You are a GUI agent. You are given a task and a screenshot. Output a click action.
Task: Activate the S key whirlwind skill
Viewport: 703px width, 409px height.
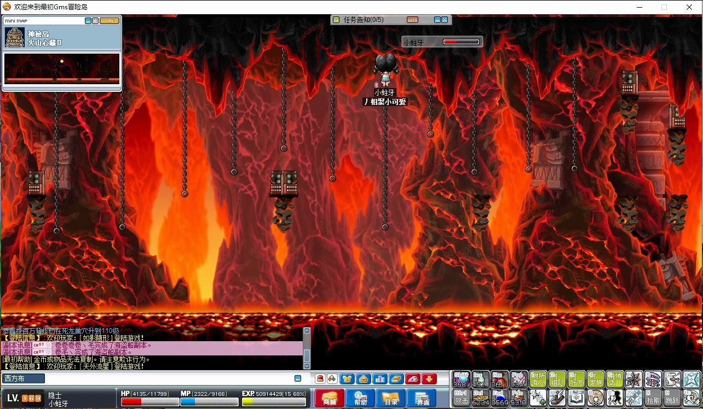pos(653,379)
